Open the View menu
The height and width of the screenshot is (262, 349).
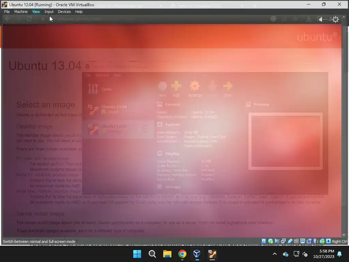pos(36,12)
